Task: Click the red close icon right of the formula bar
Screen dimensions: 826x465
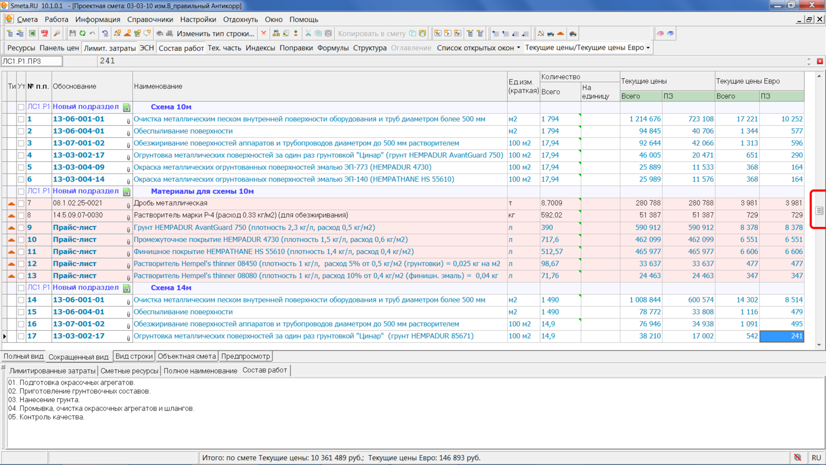Action: point(820,61)
